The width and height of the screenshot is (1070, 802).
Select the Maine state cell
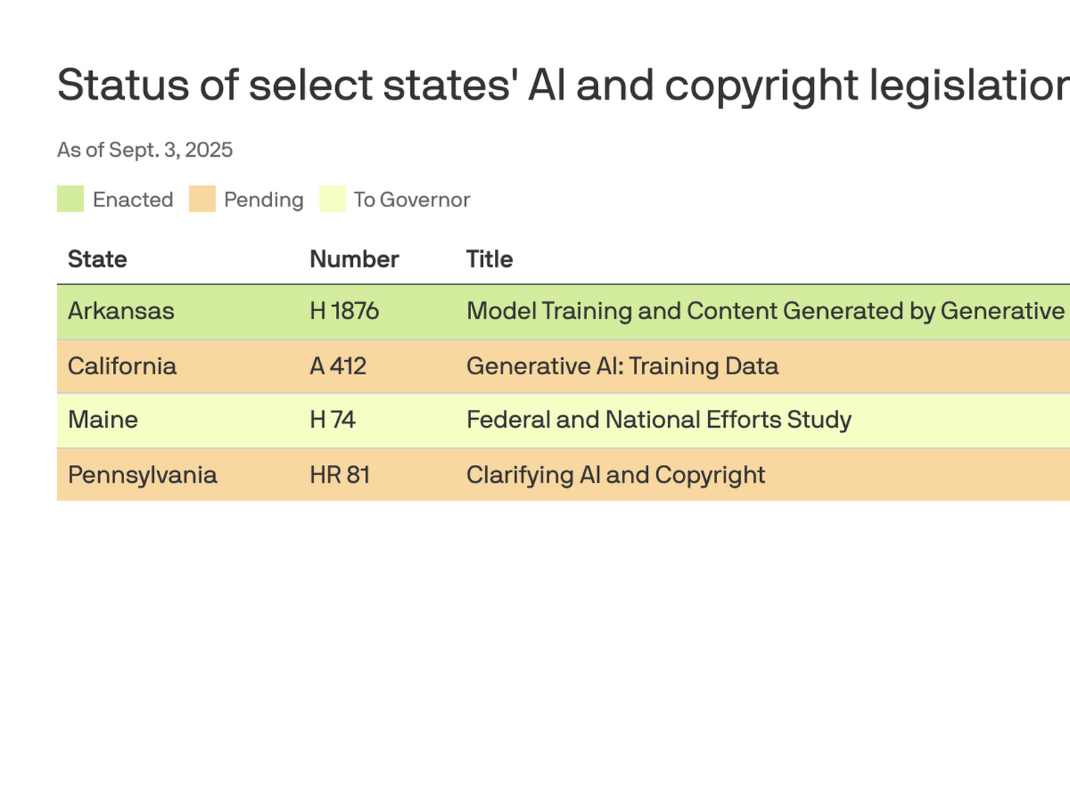pyautogui.click(x=103, y=420)
